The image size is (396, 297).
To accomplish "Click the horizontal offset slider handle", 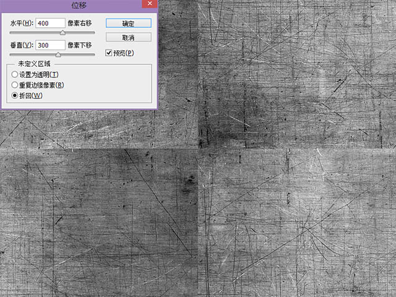I will (x=63, y=32).
